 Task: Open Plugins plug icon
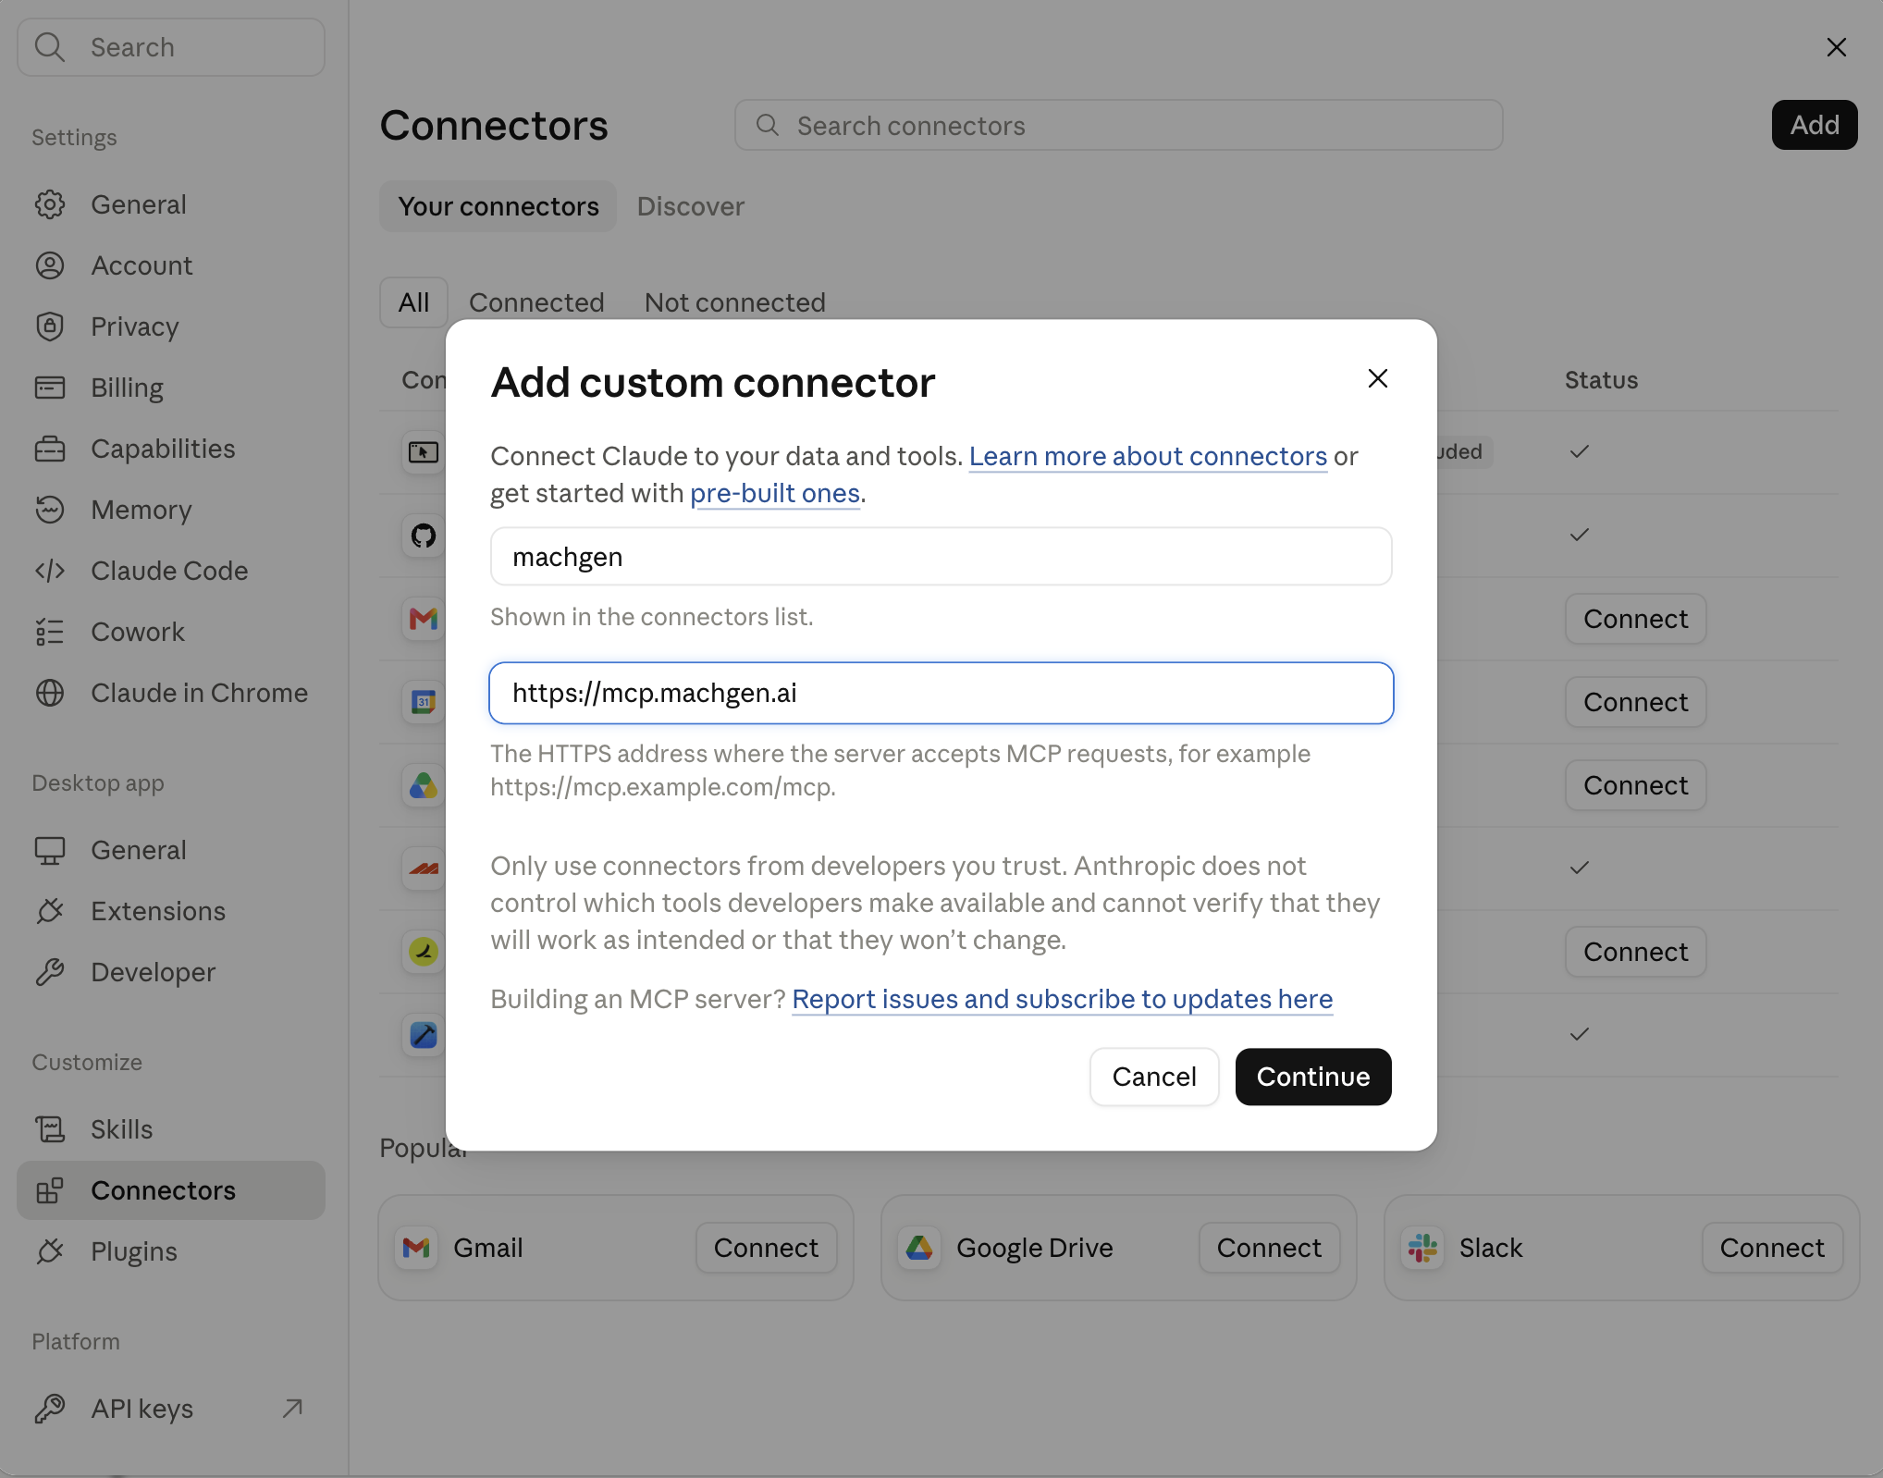[x=50, y=1251]
